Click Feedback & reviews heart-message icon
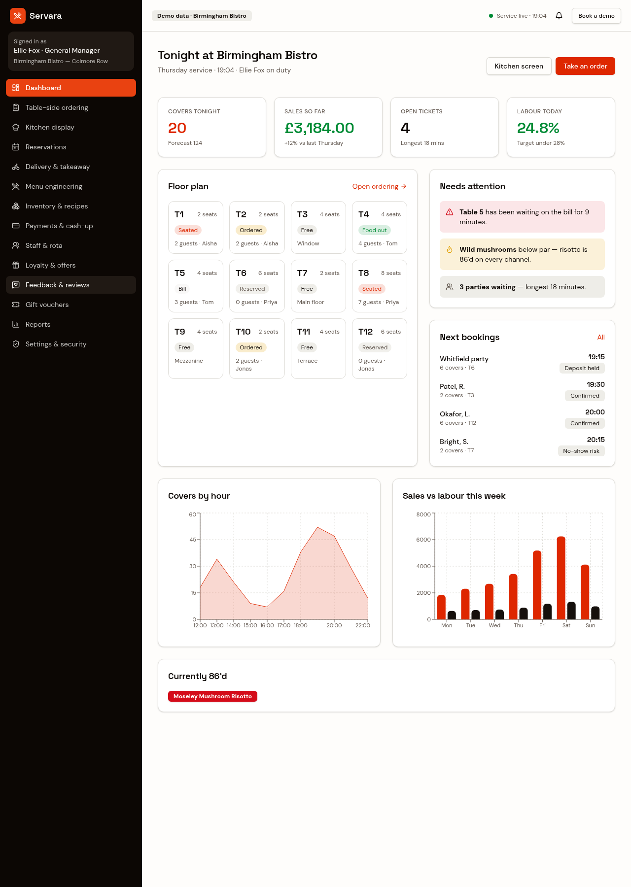Screen dimensions: 631x887 [x=16, y=285]
